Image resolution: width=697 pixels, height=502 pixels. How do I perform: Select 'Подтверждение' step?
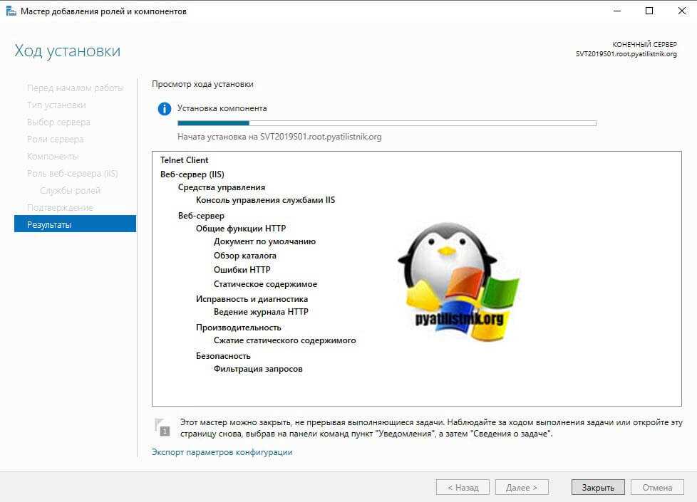click(x=60, y=207)
